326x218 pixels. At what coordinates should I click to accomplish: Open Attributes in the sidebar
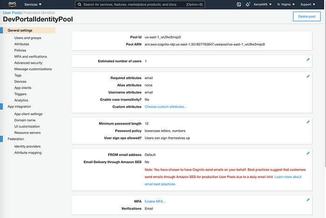pyautogui.click(x=21, y=44)
